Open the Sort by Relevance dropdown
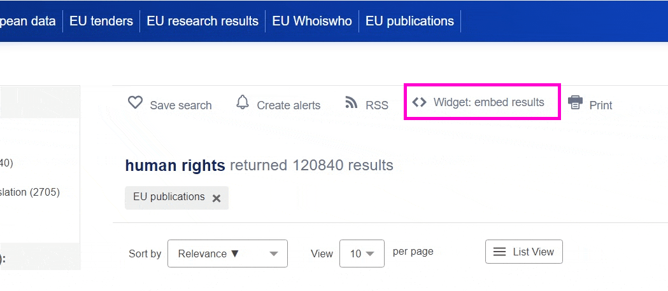The image size is (668, 291). click(x=227, y=254)
